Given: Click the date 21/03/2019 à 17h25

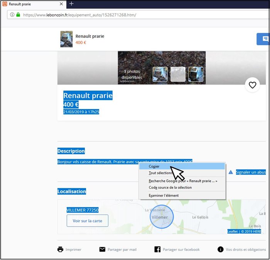Looking at the screenshot, I should click(81, 112).
